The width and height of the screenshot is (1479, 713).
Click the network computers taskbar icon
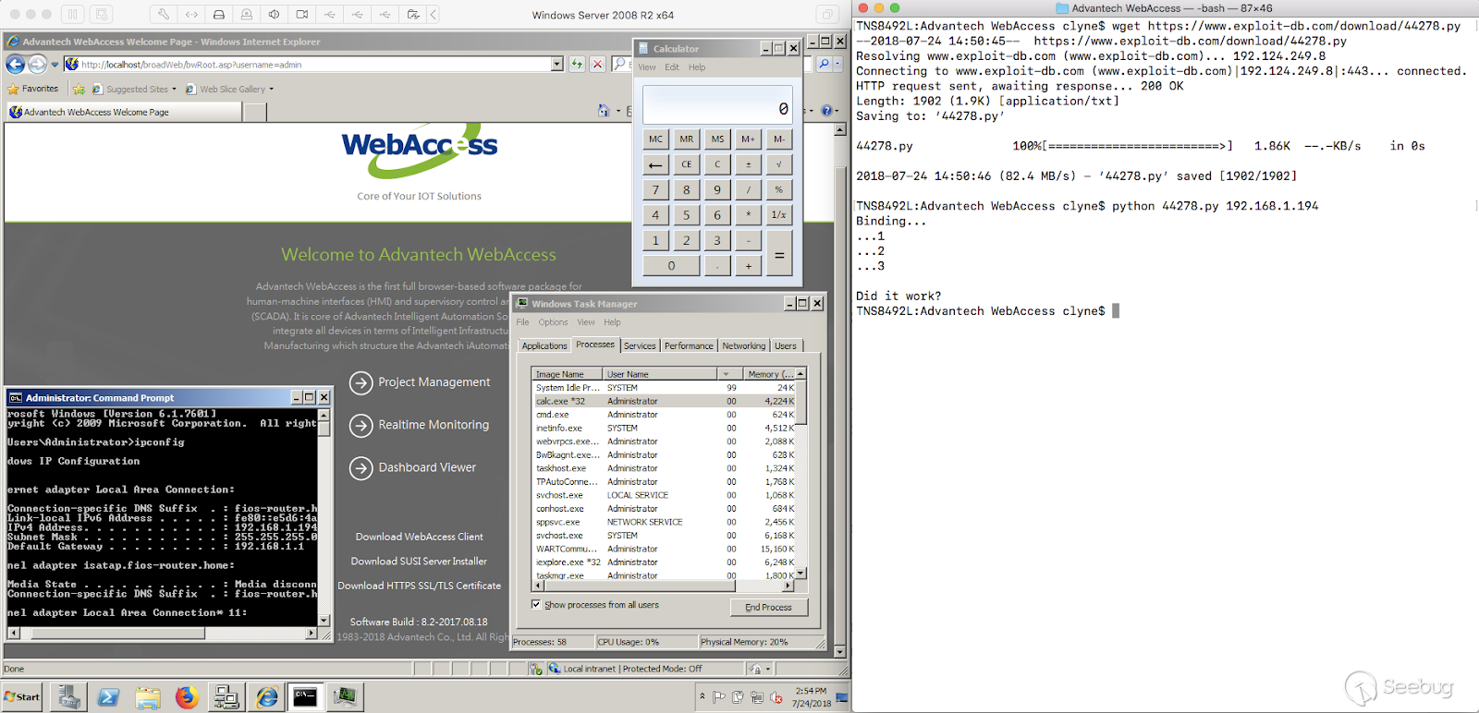click(x=226, y=697)
